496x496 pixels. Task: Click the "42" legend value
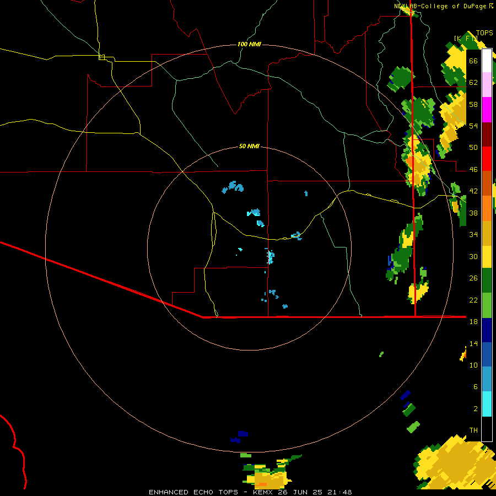(x=473, y=191)
